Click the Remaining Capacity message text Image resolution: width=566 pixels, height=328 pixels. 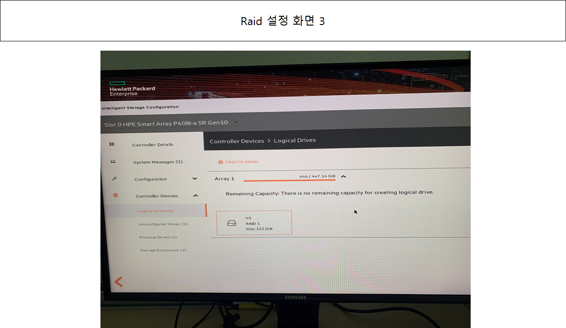point(330,192)
